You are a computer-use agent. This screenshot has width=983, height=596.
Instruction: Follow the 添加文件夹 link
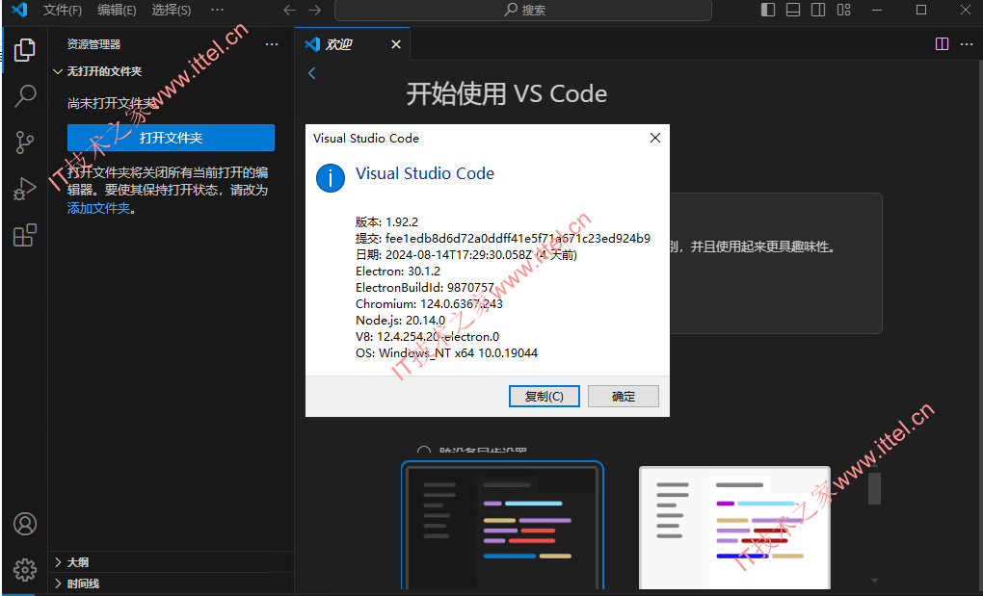click(x=99, y=208)
